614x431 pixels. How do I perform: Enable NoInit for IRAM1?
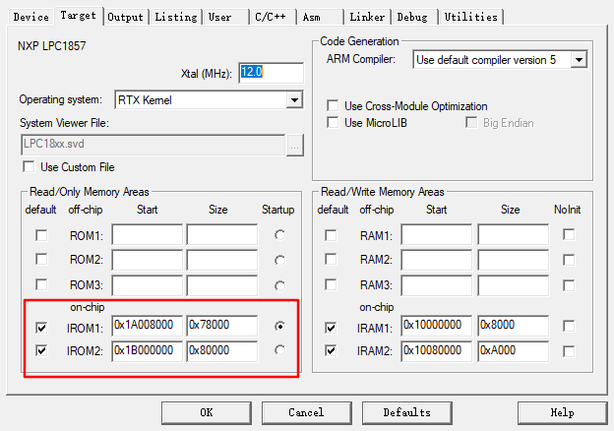569,326
